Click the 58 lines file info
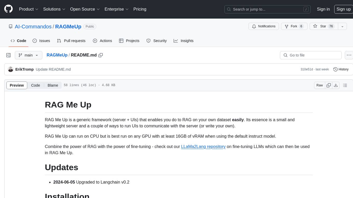This screenshot has width=353, height=198. [x=90, y=85]
